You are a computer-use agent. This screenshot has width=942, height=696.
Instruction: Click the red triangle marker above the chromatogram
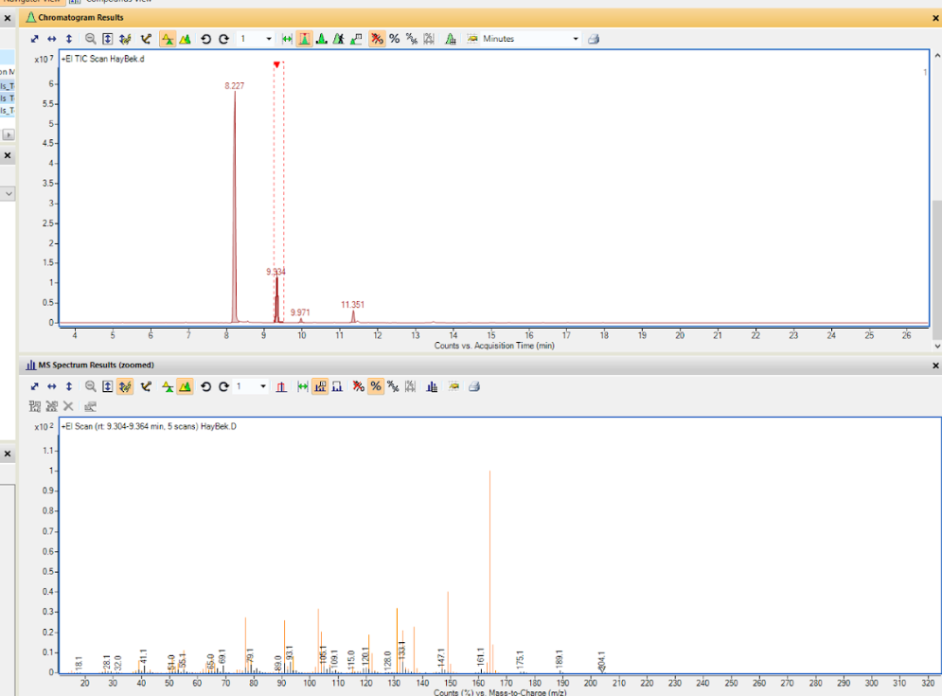pyautogui.click(x=276, y=64)
